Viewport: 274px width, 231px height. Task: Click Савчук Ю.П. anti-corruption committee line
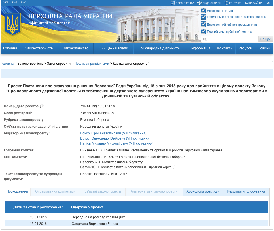pyautogui.click(x=128, y=167)
